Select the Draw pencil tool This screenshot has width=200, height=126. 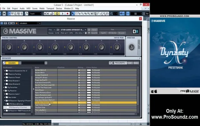point(98,14)
